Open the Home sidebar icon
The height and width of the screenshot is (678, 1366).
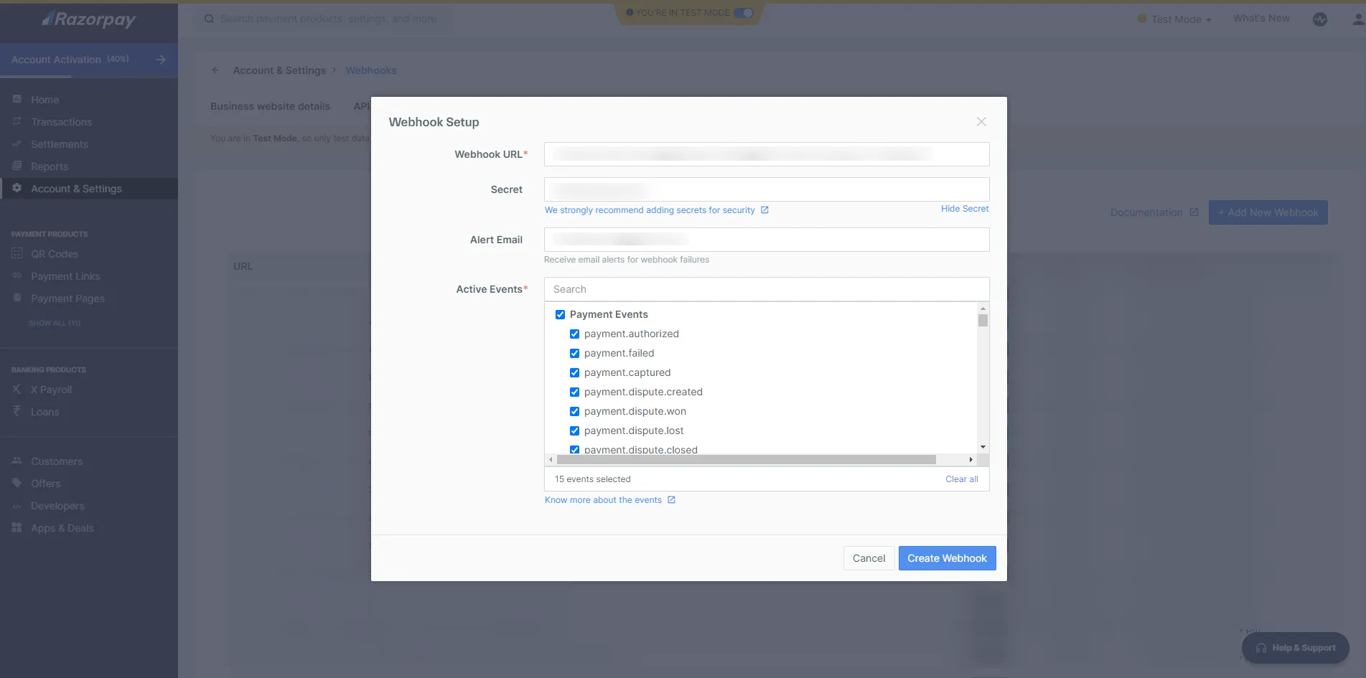click(17, 99)
